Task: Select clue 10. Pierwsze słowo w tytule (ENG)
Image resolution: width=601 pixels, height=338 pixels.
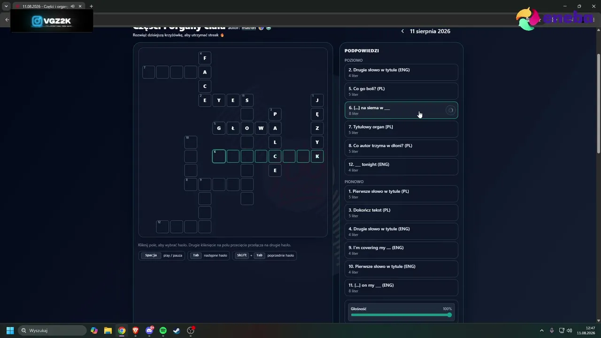Action: click(401, 269)
